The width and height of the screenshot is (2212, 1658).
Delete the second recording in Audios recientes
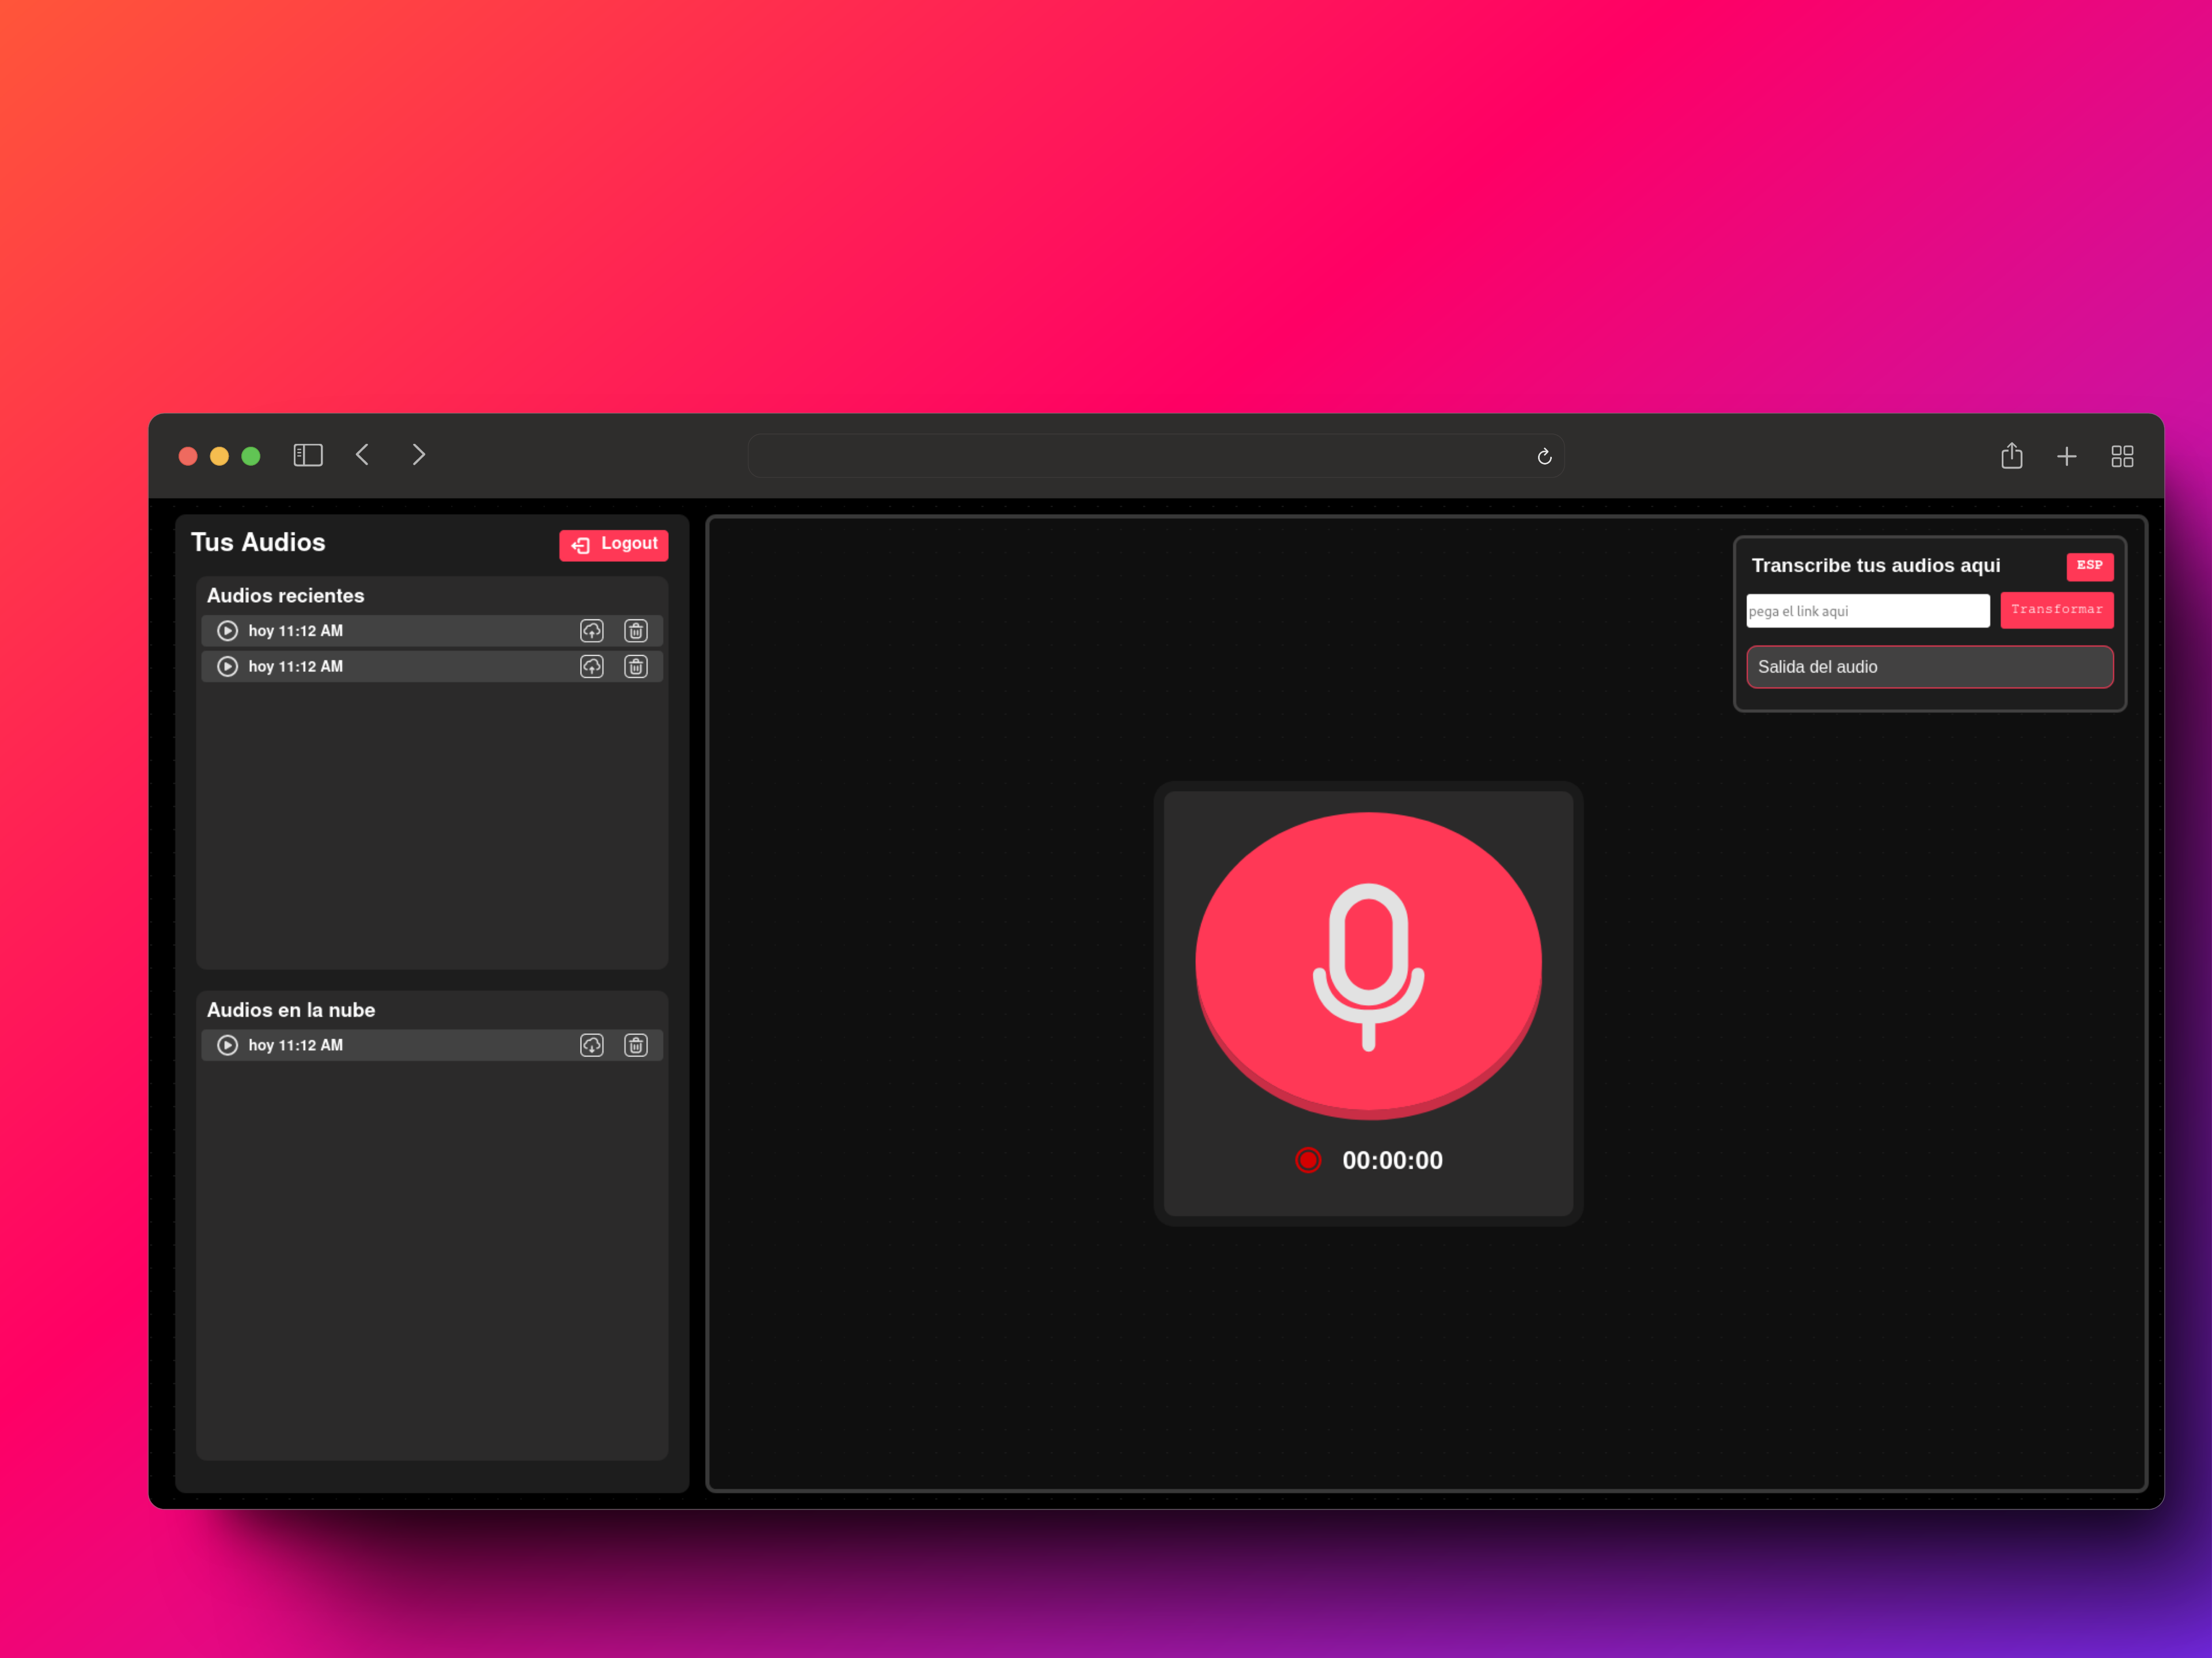pyautogui.click(x=636, y=667)
